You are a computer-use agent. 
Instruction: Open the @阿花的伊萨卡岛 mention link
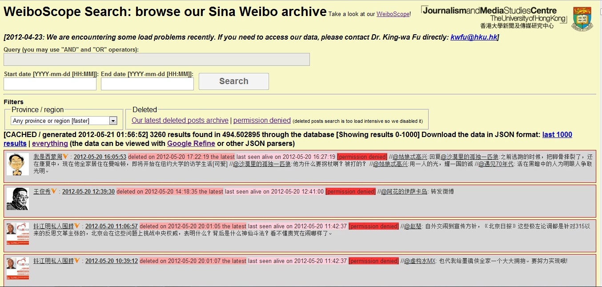(404, 191)
